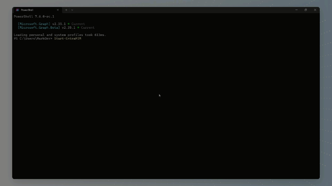Click the [Microsoft.Graph] module name

click(34, 24)
